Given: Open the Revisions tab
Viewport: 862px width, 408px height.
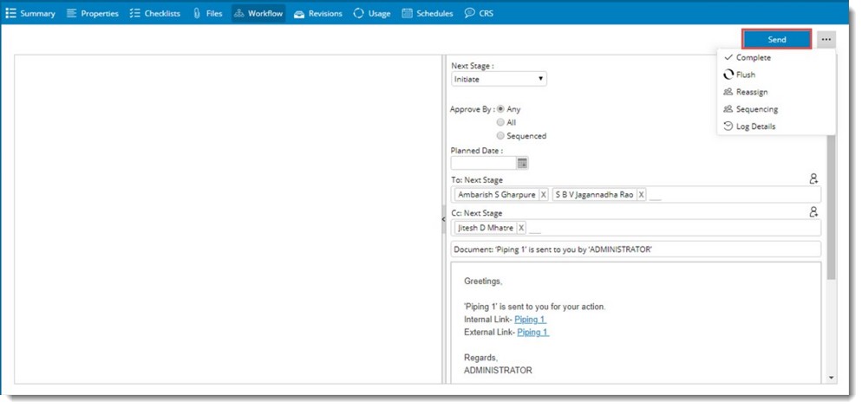Looking at the screenshot, I should pyautogui.click(x=318, y=14).
